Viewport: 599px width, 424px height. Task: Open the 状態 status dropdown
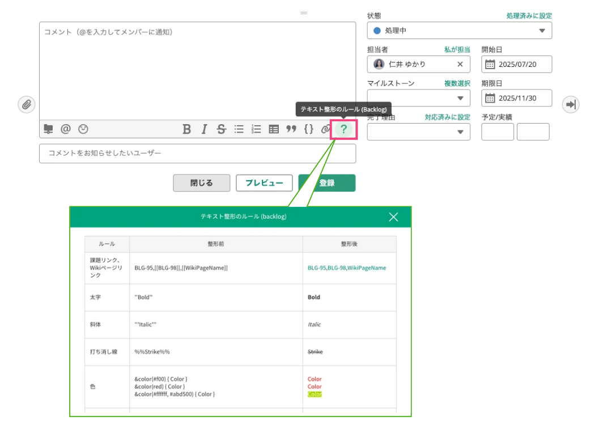(459, 31)
